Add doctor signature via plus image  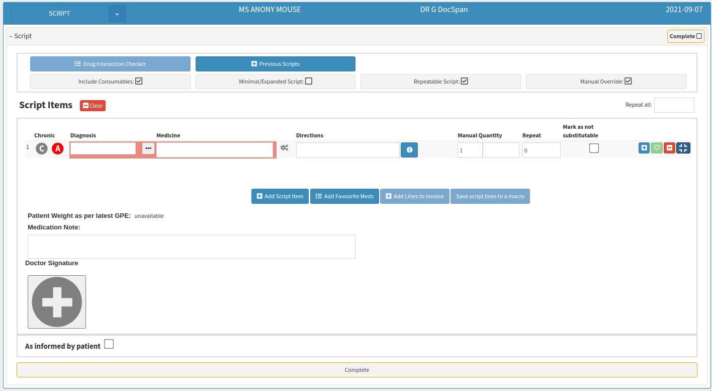(57, 302)
